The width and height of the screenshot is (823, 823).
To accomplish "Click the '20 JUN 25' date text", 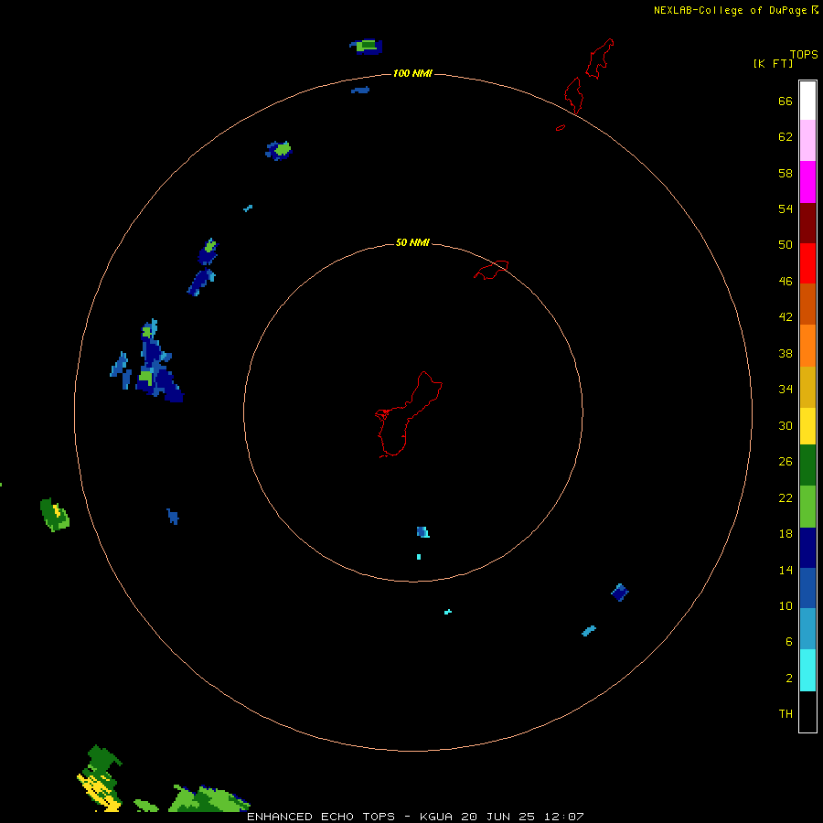I will pyautogui.click(x=498, y=817).
